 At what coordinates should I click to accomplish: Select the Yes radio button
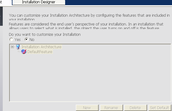[x=11, y=39]
